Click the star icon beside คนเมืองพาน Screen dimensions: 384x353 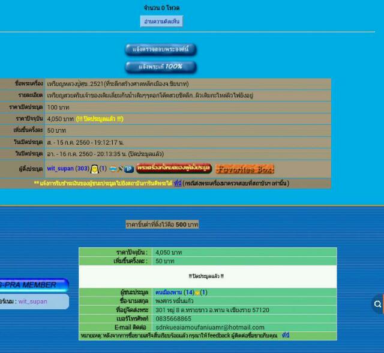point(197,292)
